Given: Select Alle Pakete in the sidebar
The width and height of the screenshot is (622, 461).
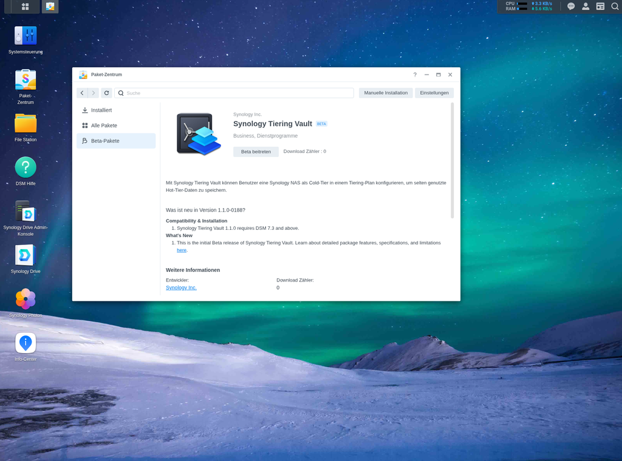Looking at the screenshot, I should pyautogui.click(x=104, y=126).
